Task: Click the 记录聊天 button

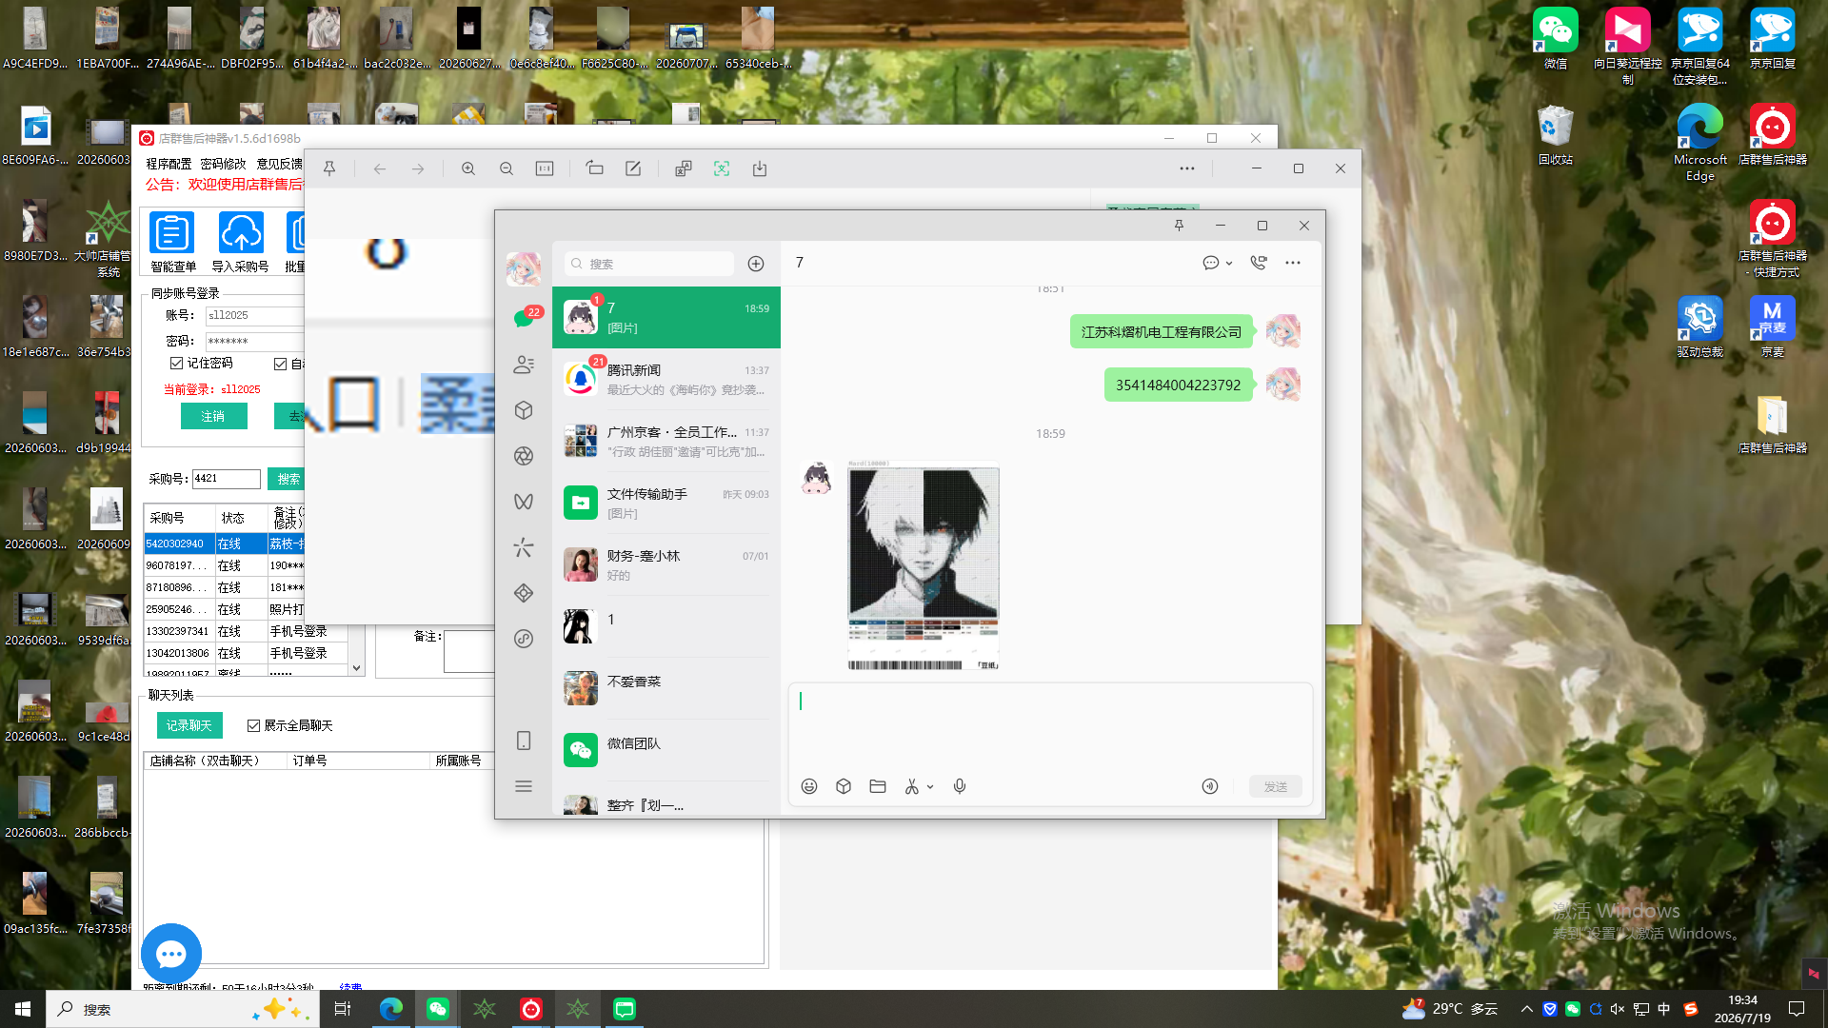Action: tap(189, 725)
